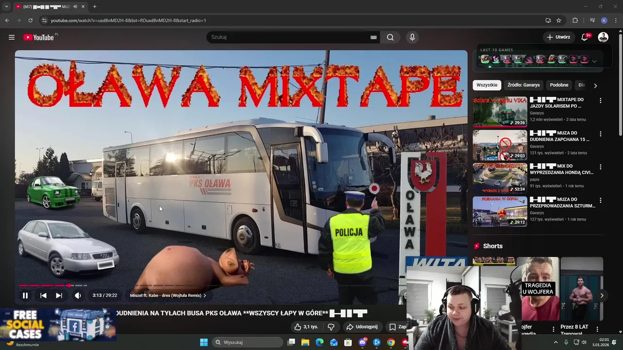
Task: Click the Utwórz create button
Action: (x=558, y=37)
